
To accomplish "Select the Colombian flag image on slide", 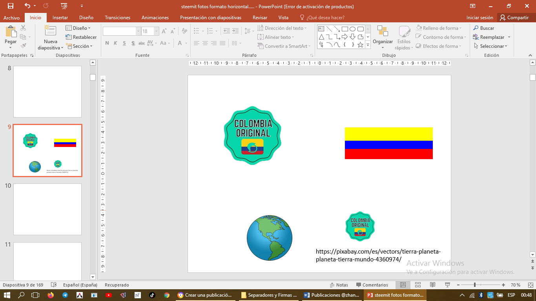I will point(389,143).
